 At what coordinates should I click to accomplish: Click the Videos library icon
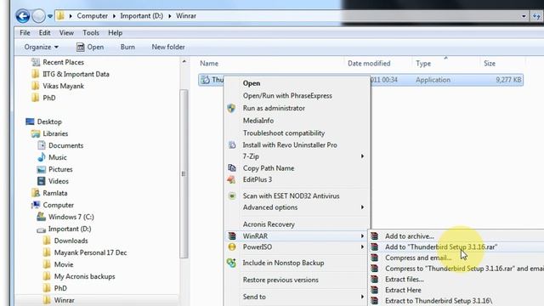point(42,181)
